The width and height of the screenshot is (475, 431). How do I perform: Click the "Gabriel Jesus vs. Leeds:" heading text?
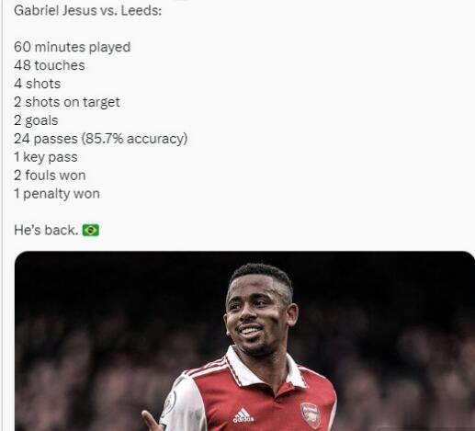[x=87, y=10]
